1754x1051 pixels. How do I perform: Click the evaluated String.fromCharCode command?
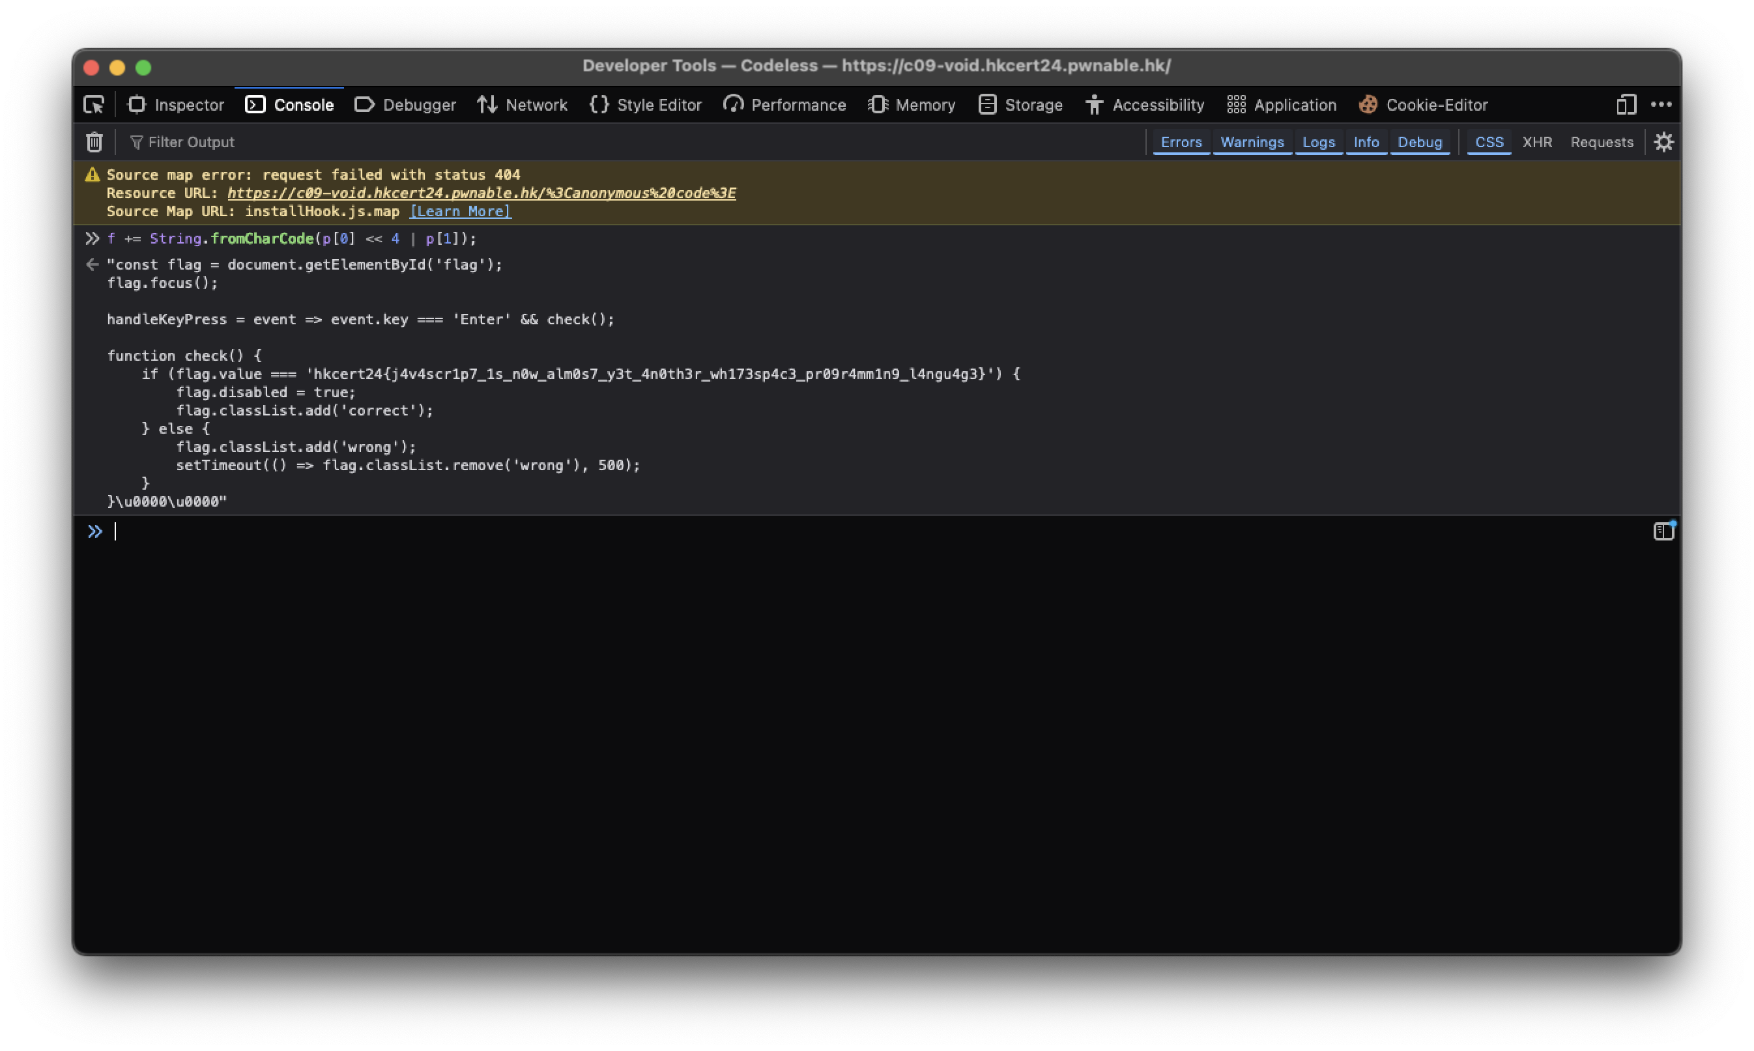[292, 239]
